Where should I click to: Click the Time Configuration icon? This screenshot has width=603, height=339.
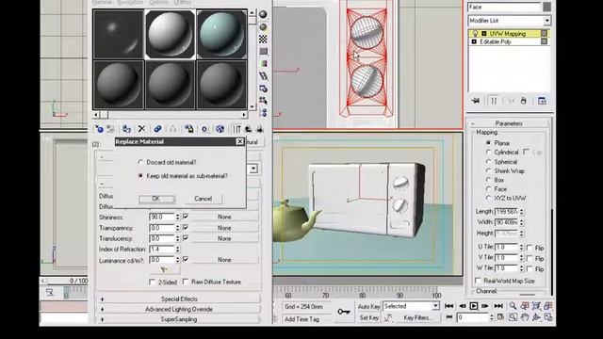pos(500,317)
